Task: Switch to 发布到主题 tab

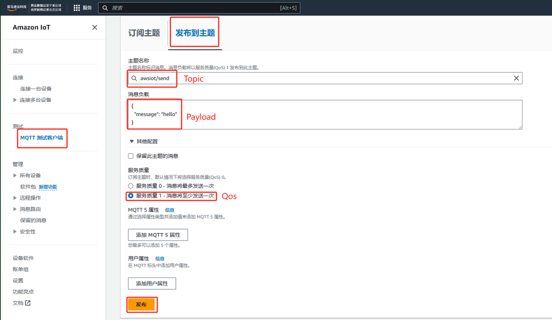Action: tap(195, 33)
